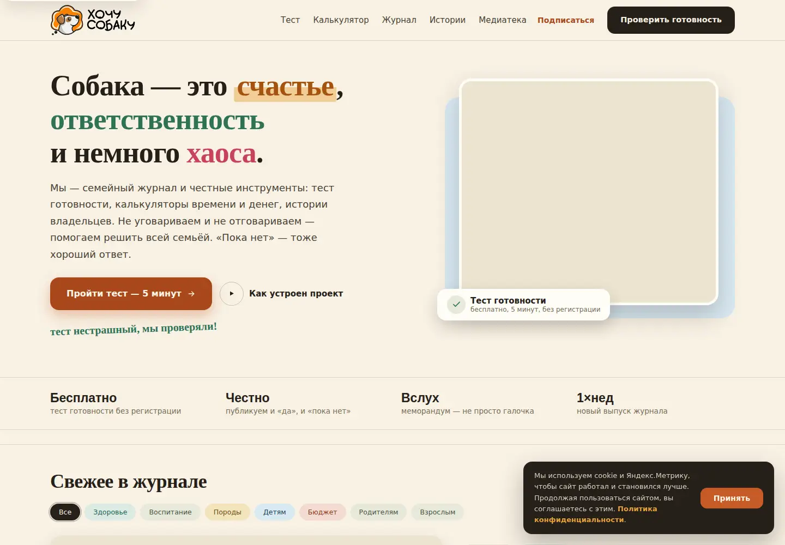The height and width of the screenshot is (545, 785).
Task: Click the Вслух stat heading
Action: (420, 398)
